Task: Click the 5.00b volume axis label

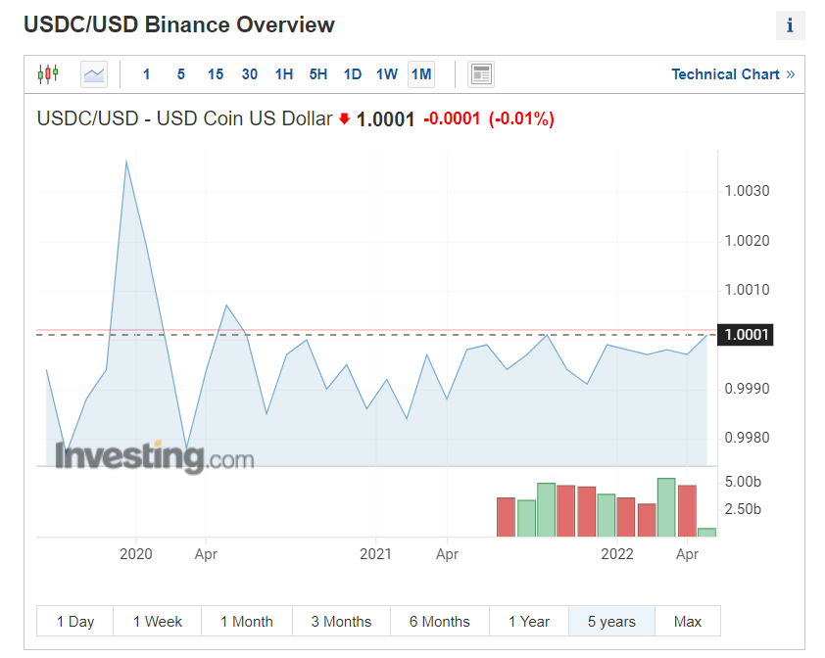Action: point(743,482)
